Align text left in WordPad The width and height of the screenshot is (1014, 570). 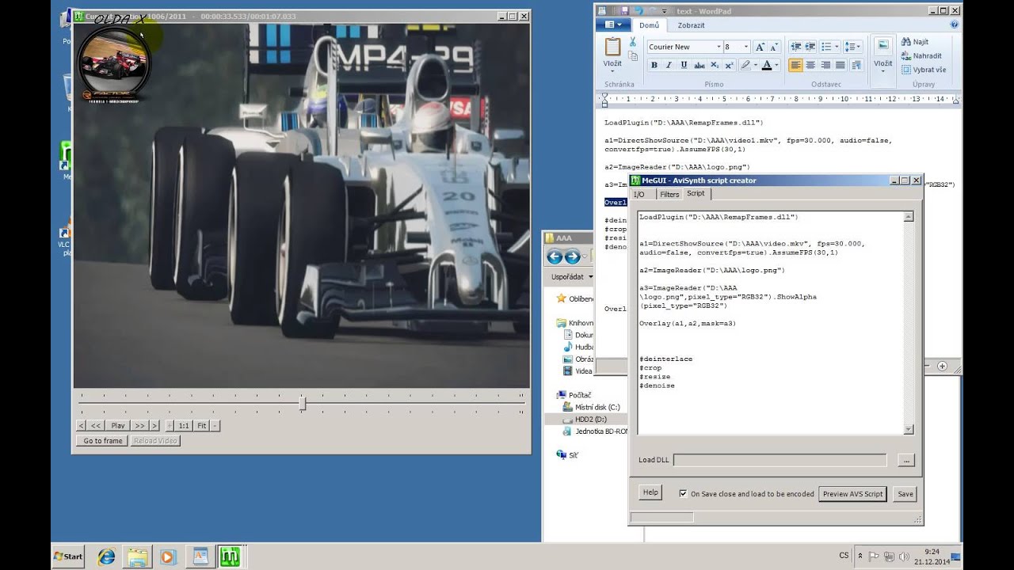point(796,66)
